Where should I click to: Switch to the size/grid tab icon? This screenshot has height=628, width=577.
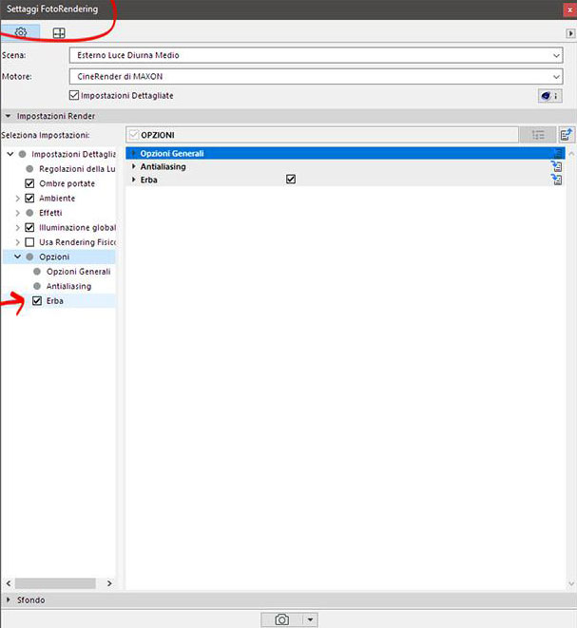click(58, 32)
